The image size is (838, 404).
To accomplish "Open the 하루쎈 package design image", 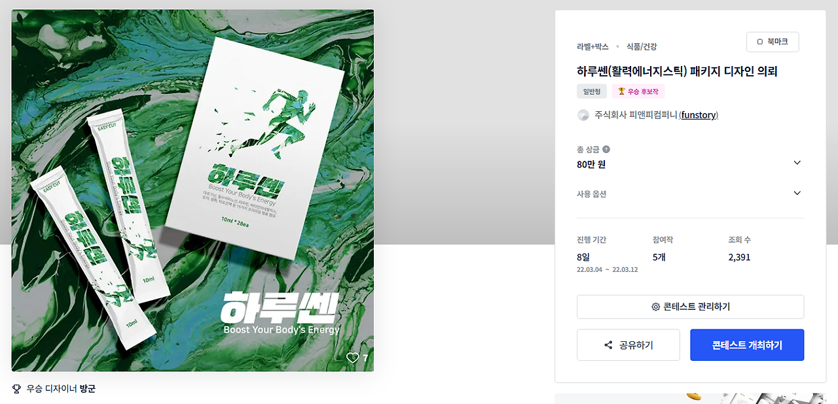I will [x=192, y=190].
